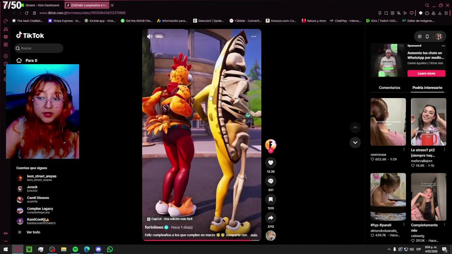Open the browser search magnifier in title bar
This screenshot has width=452, height=254.
(427, 5)
